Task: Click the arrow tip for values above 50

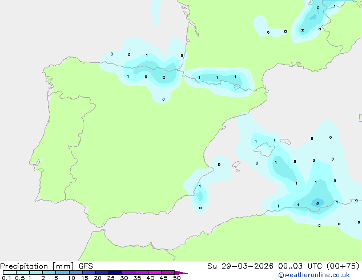Action: point(181,273)
